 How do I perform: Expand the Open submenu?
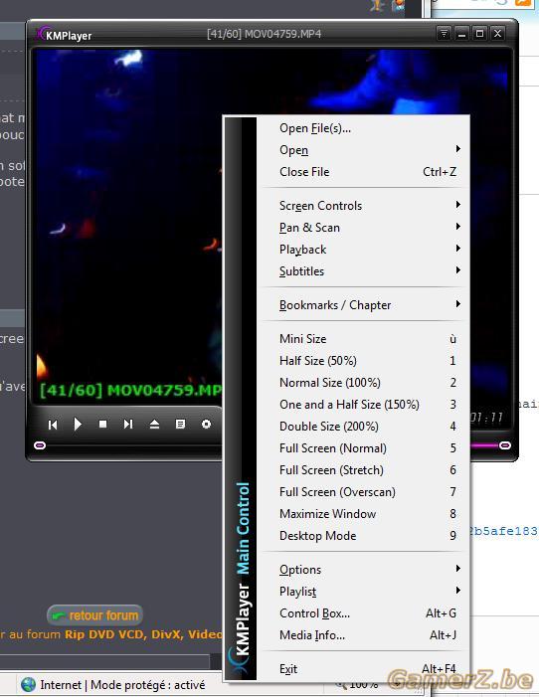pyautogui.click(x=363, y=150)
